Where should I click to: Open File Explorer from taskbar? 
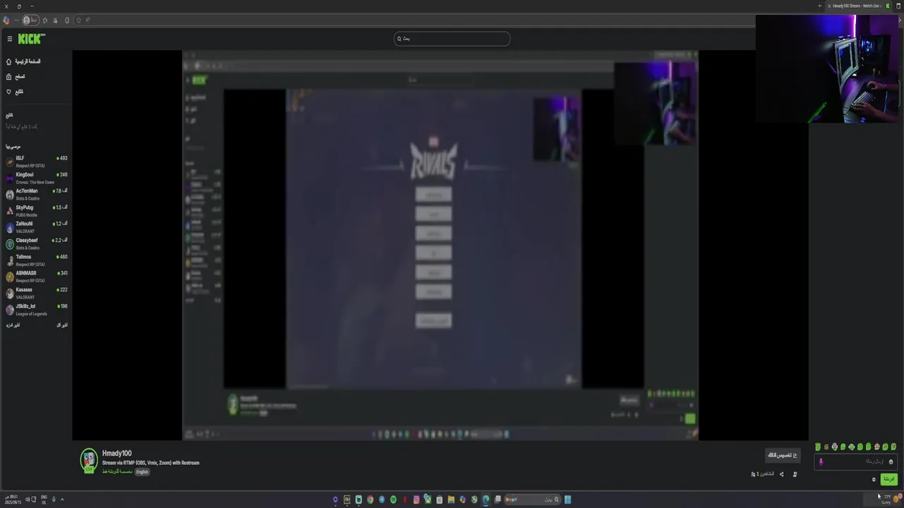[451, 500]
